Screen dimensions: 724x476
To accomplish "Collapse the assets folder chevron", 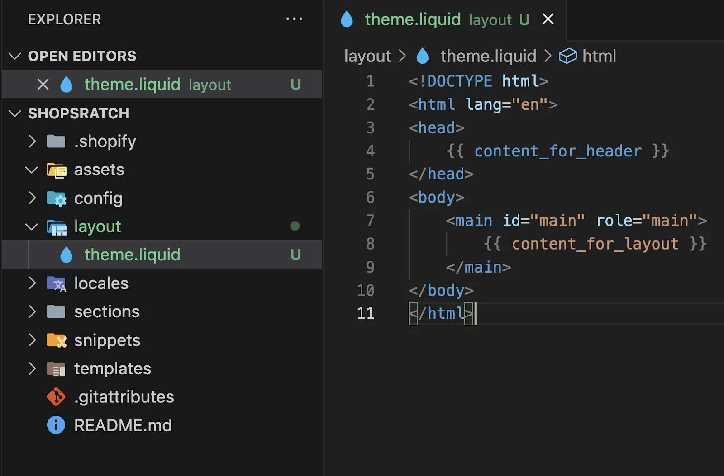I will (32, 170).
